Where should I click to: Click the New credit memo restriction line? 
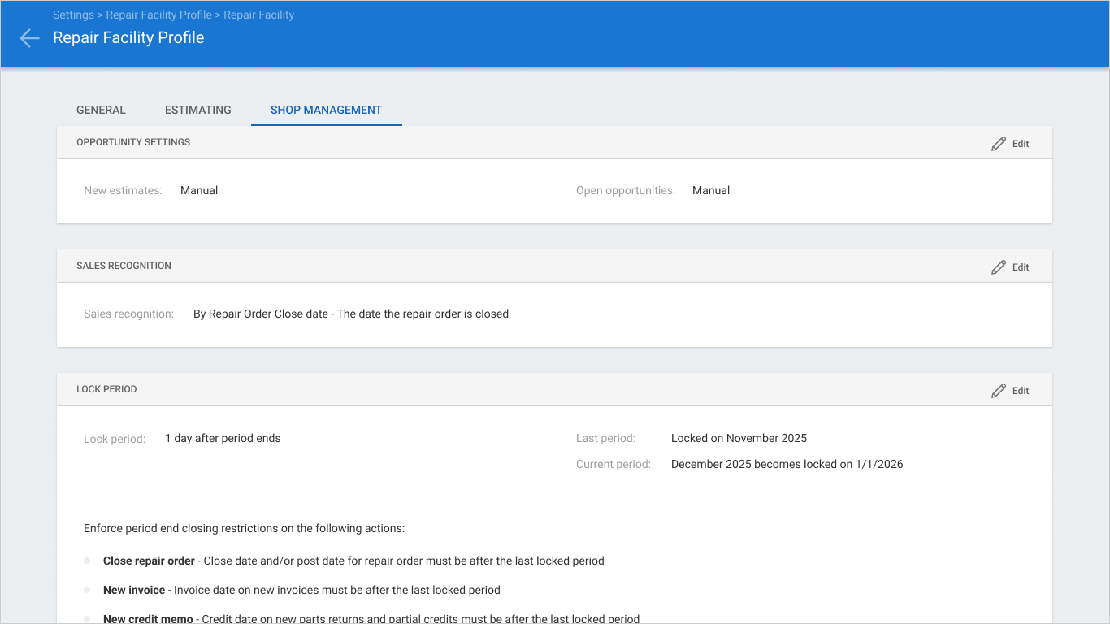[x=371, y=618]
